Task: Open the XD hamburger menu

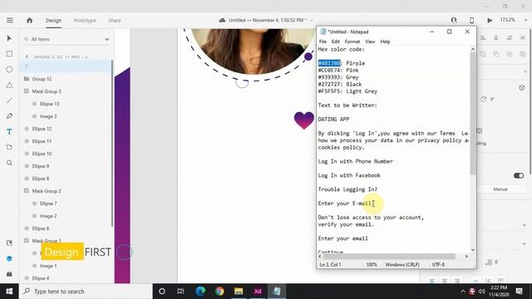Action: (x=10, y=20)
